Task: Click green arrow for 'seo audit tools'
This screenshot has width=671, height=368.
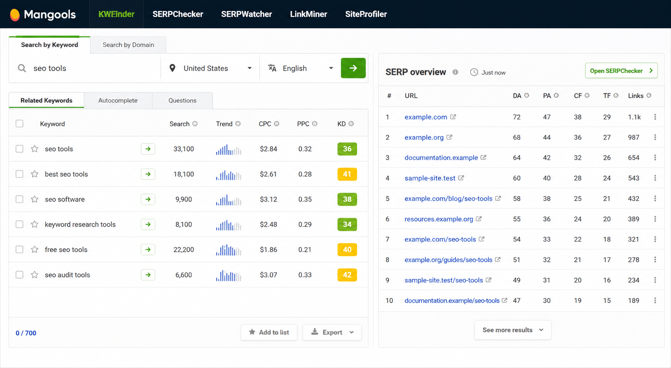Action: (x=148, y=275)
